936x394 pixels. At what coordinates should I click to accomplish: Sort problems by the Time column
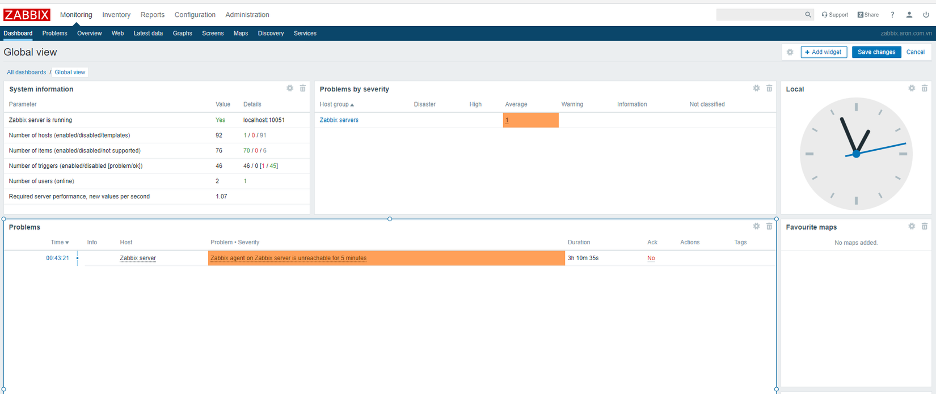coord(60,242)
